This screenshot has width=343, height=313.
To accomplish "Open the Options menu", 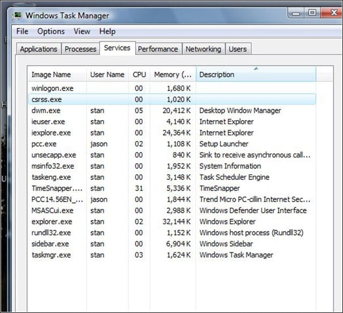I will coord(51,31).
